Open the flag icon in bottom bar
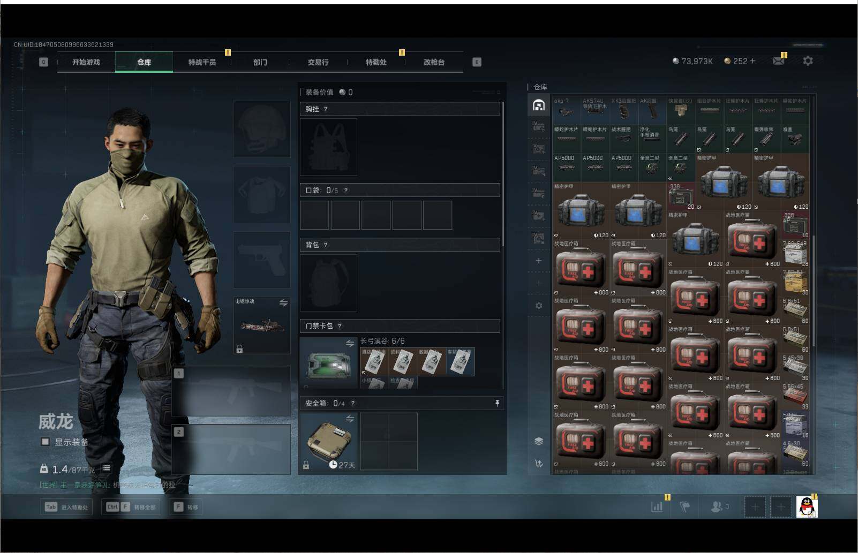This screenshot has width=858, height=553. tap(685, 506)
